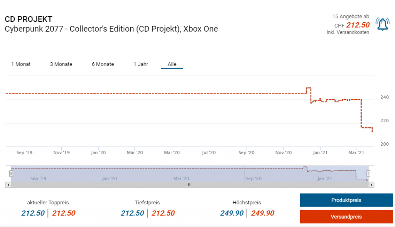
Task: Click the price alert bell icon
Action: point(382,24)
